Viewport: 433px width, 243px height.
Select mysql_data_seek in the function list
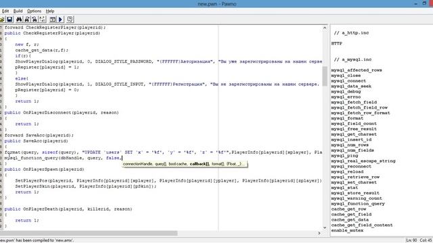(x=351, y=86)
